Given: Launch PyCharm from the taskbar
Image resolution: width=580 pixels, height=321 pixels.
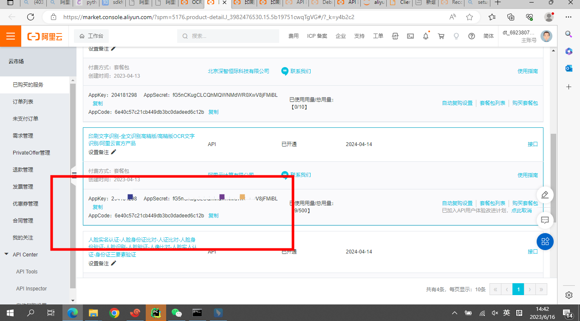Looking at the screenshot, I should [x=156, y=313].
